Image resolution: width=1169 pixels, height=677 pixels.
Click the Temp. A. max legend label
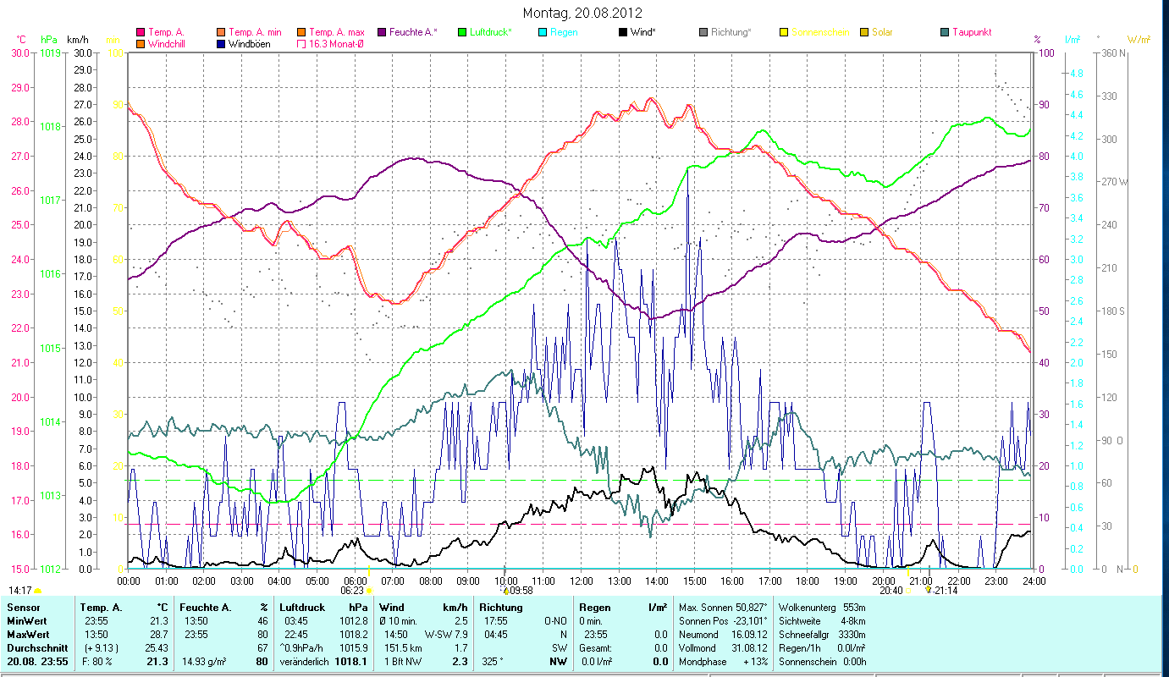[336, 32]
